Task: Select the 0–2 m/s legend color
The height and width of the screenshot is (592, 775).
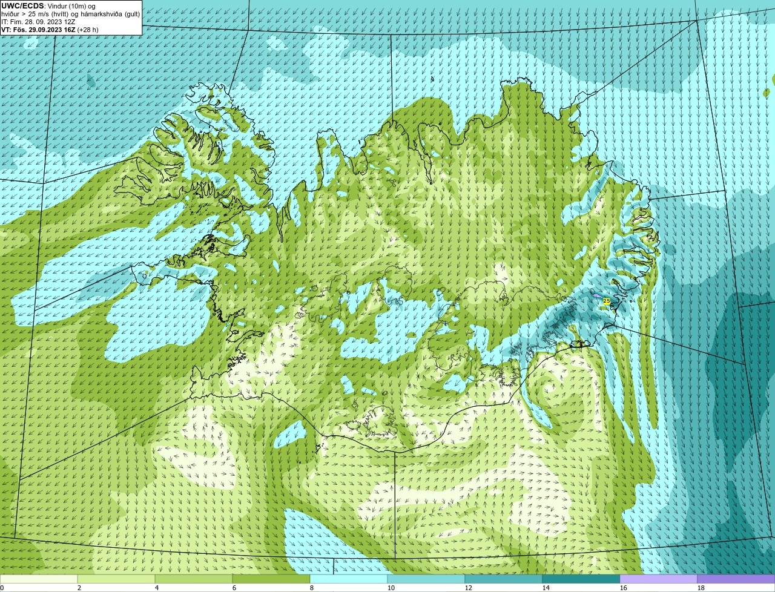Action: (39, 579)
